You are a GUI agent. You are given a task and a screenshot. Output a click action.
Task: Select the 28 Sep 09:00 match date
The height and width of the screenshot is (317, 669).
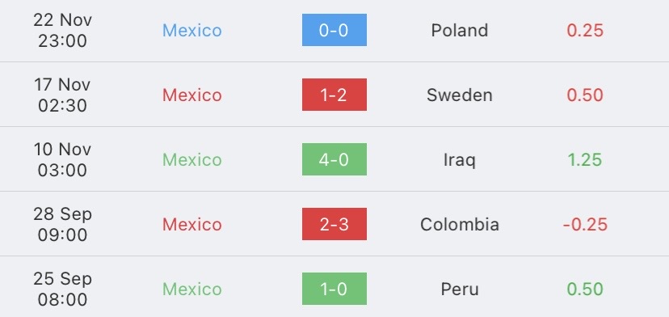pos(62,224)
